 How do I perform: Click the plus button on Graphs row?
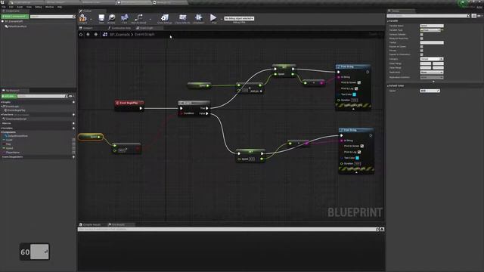(73, 102)
